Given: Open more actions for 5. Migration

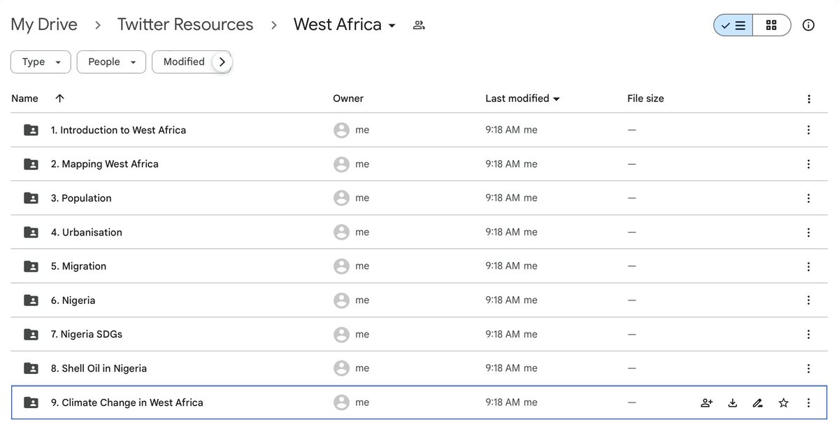Looking at the screenshot, I should pos(808,266).
